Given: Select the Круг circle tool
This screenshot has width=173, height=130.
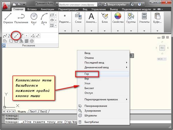Looking at the screenshot, I should (34, 19).
